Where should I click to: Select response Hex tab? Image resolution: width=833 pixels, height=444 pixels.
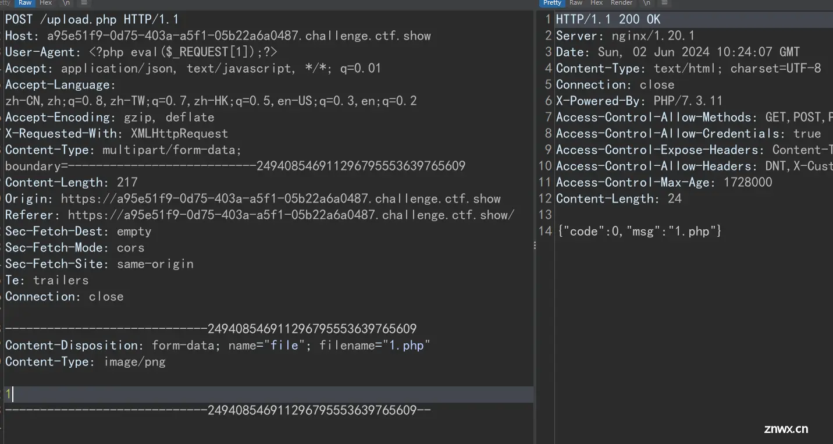point(597,3)
